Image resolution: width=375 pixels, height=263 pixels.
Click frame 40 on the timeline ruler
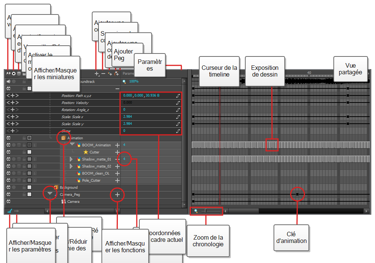309,73
